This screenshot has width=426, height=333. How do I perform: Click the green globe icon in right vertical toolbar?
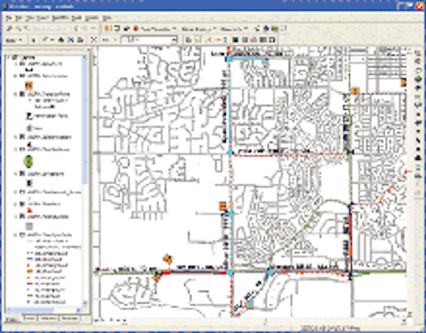pos(418,79)
